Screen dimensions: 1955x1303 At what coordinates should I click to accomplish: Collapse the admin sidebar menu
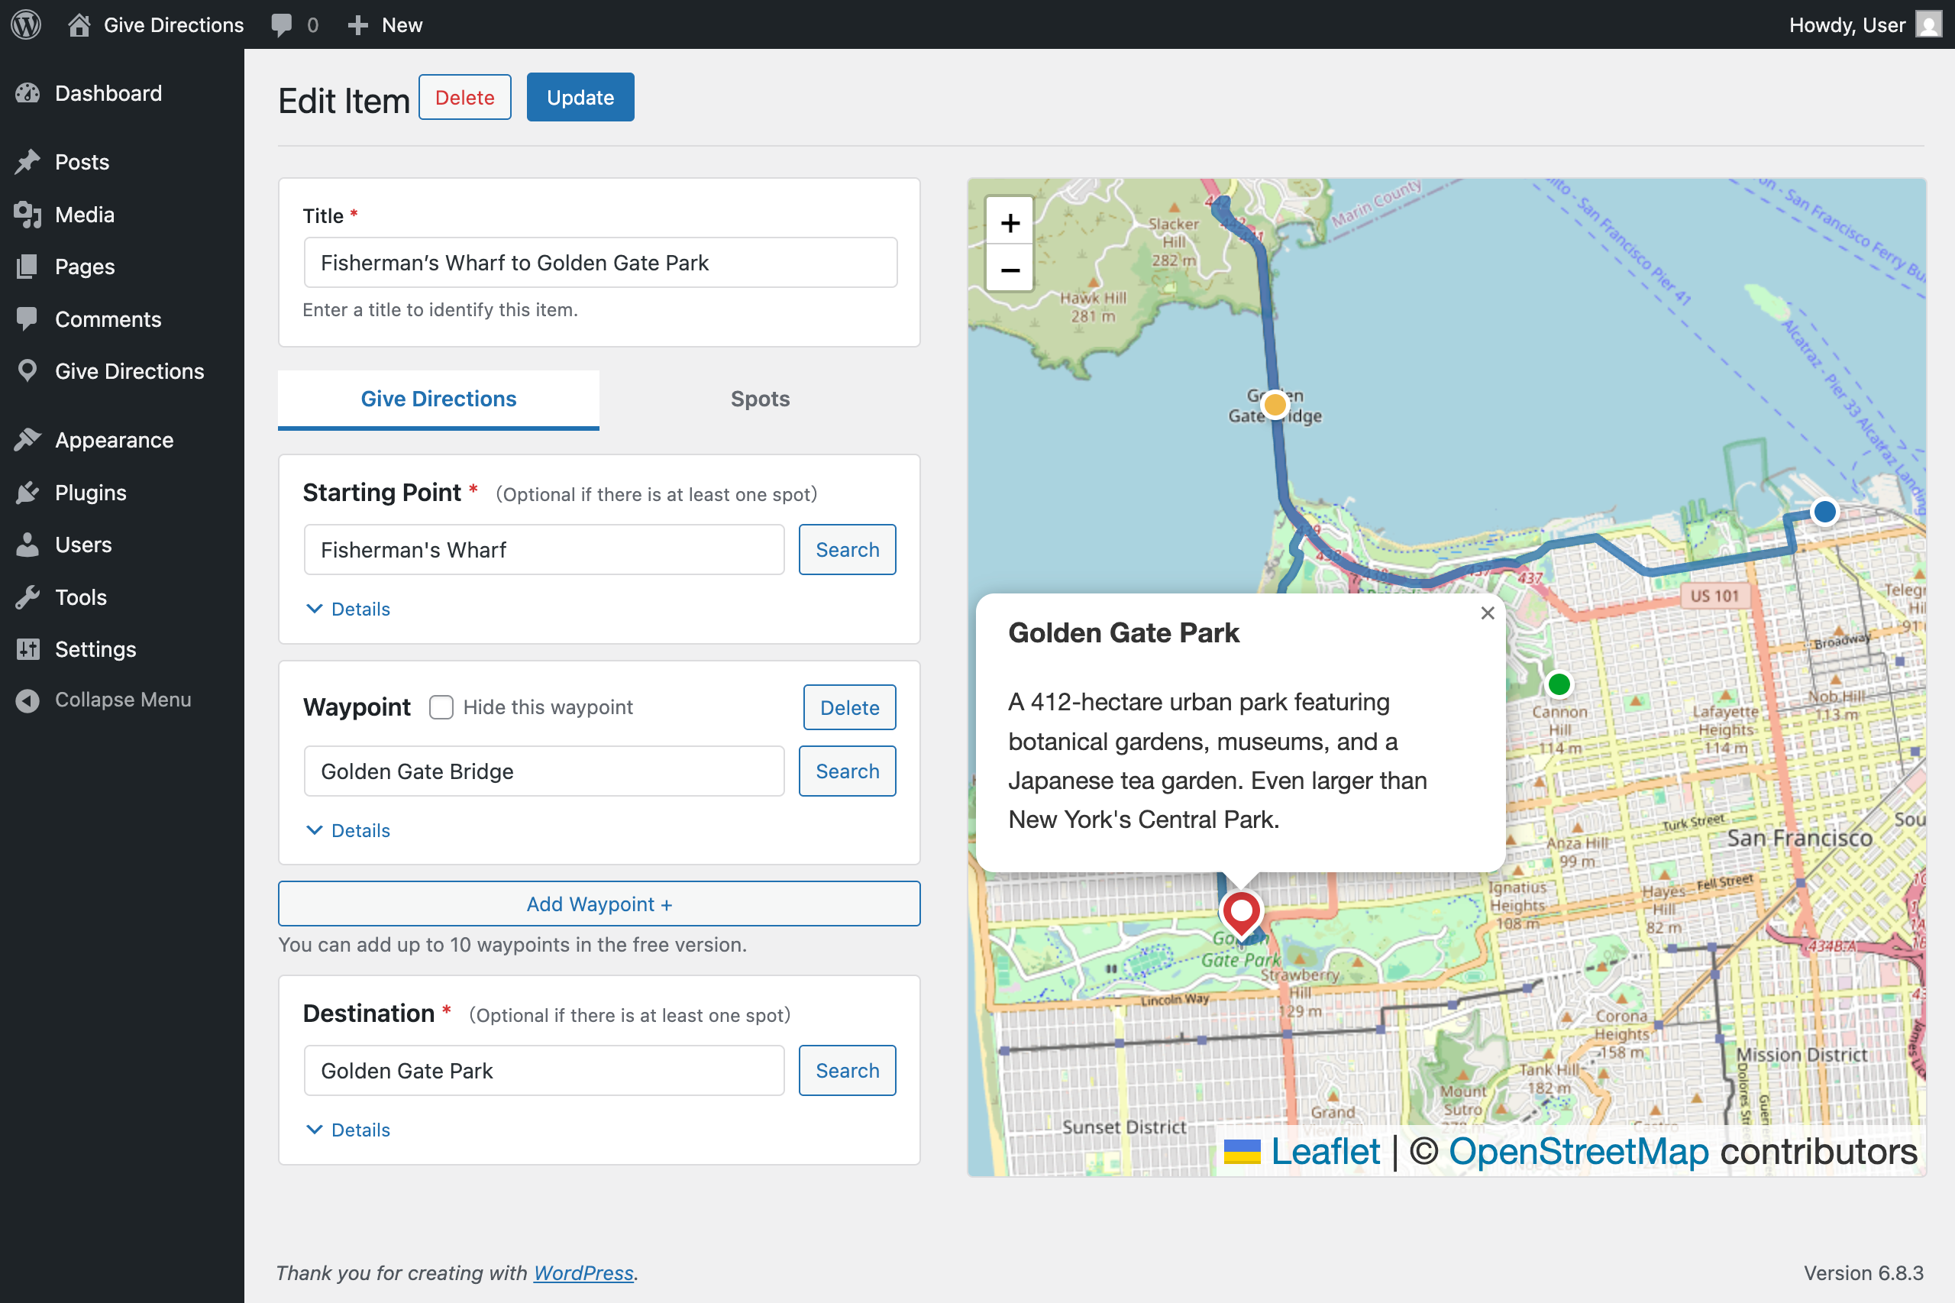tap(122, 700)
